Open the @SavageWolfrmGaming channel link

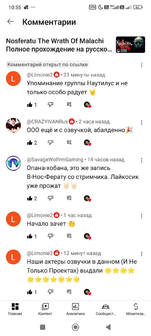55,160
